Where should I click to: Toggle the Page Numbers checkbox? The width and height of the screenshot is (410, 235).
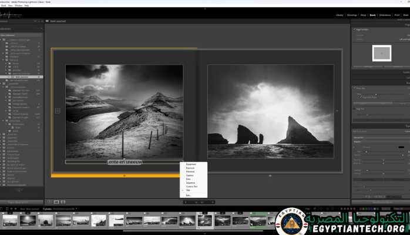click(354, 29)
